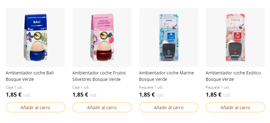Click the Ambientador coche Bali Bosque Verde title
270x123 pixels.
pyautogui.click(x=30, y=76)
